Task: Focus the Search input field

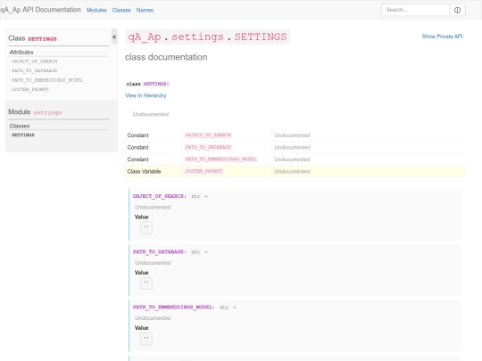Action: (x=415, y=10)
